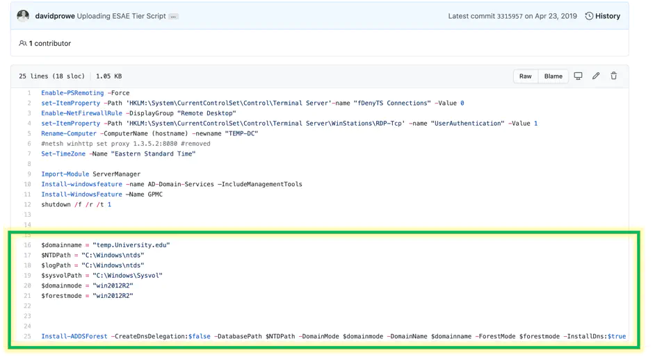Click the #netsh winhttp comment line

tap(126, 144)
